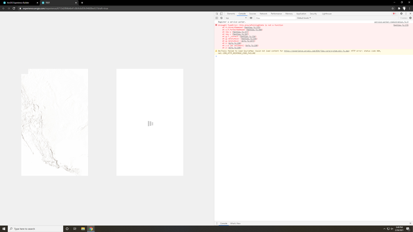Open a new browser tab

point(82,2)
